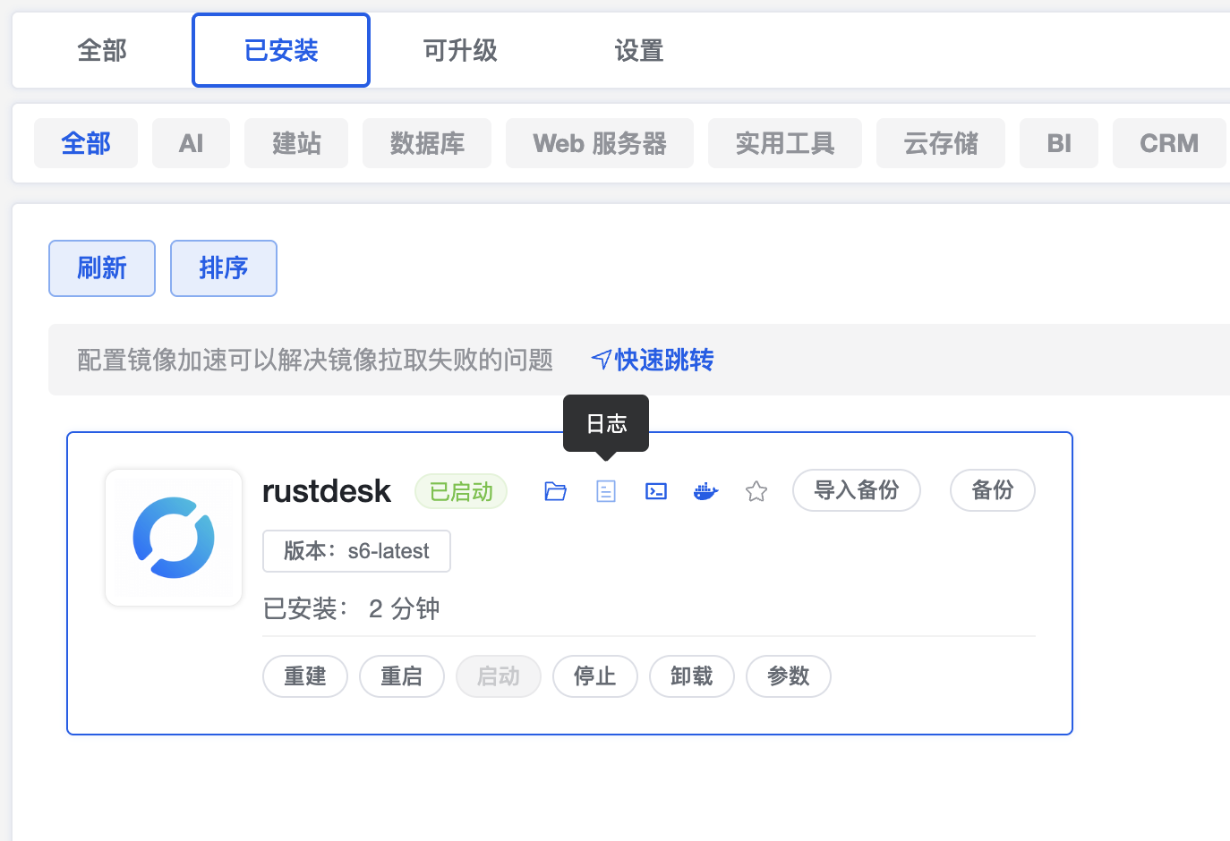Filter apps by BI category

pos(1059,143)
